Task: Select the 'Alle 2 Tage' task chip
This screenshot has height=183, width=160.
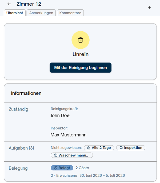Action: [x=99, y=148]
